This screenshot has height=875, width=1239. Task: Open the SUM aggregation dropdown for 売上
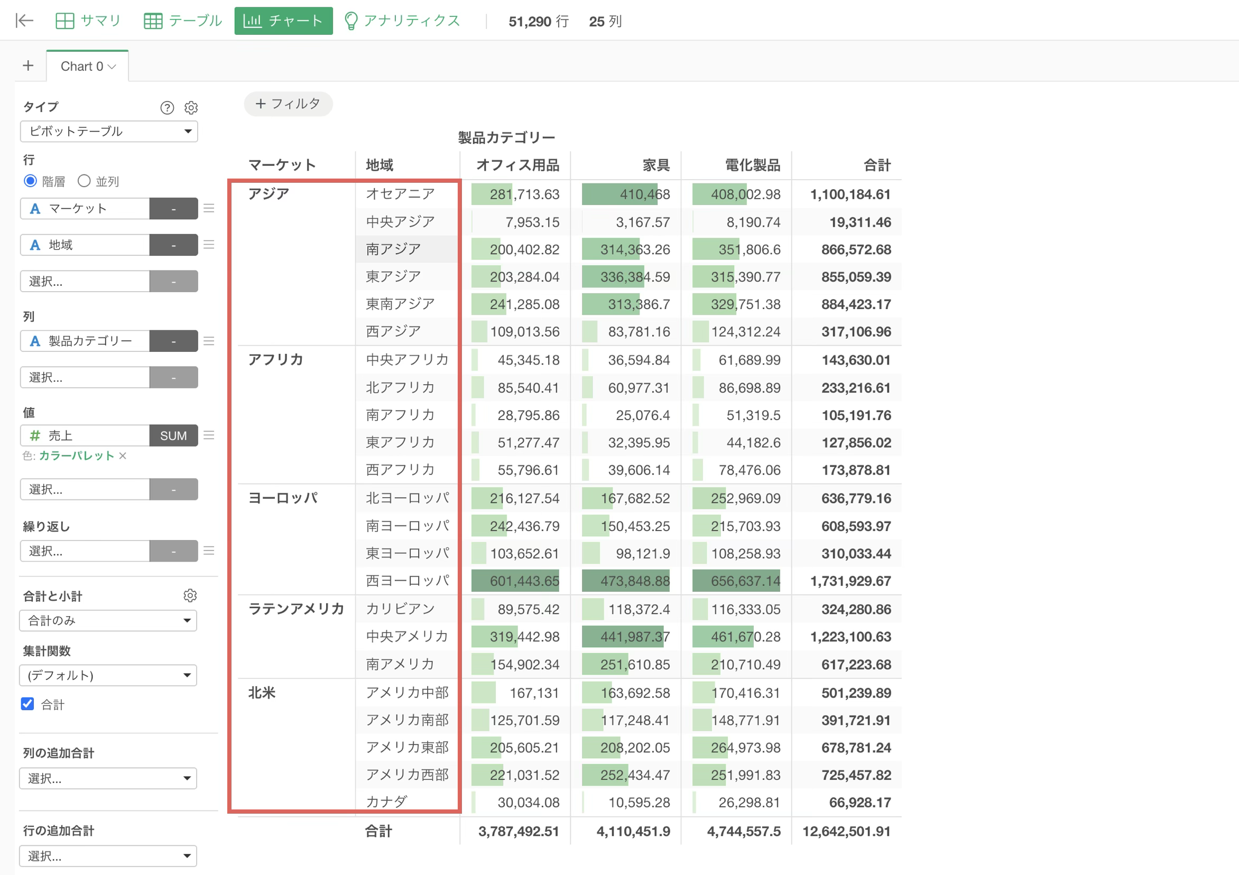(173, 435)
